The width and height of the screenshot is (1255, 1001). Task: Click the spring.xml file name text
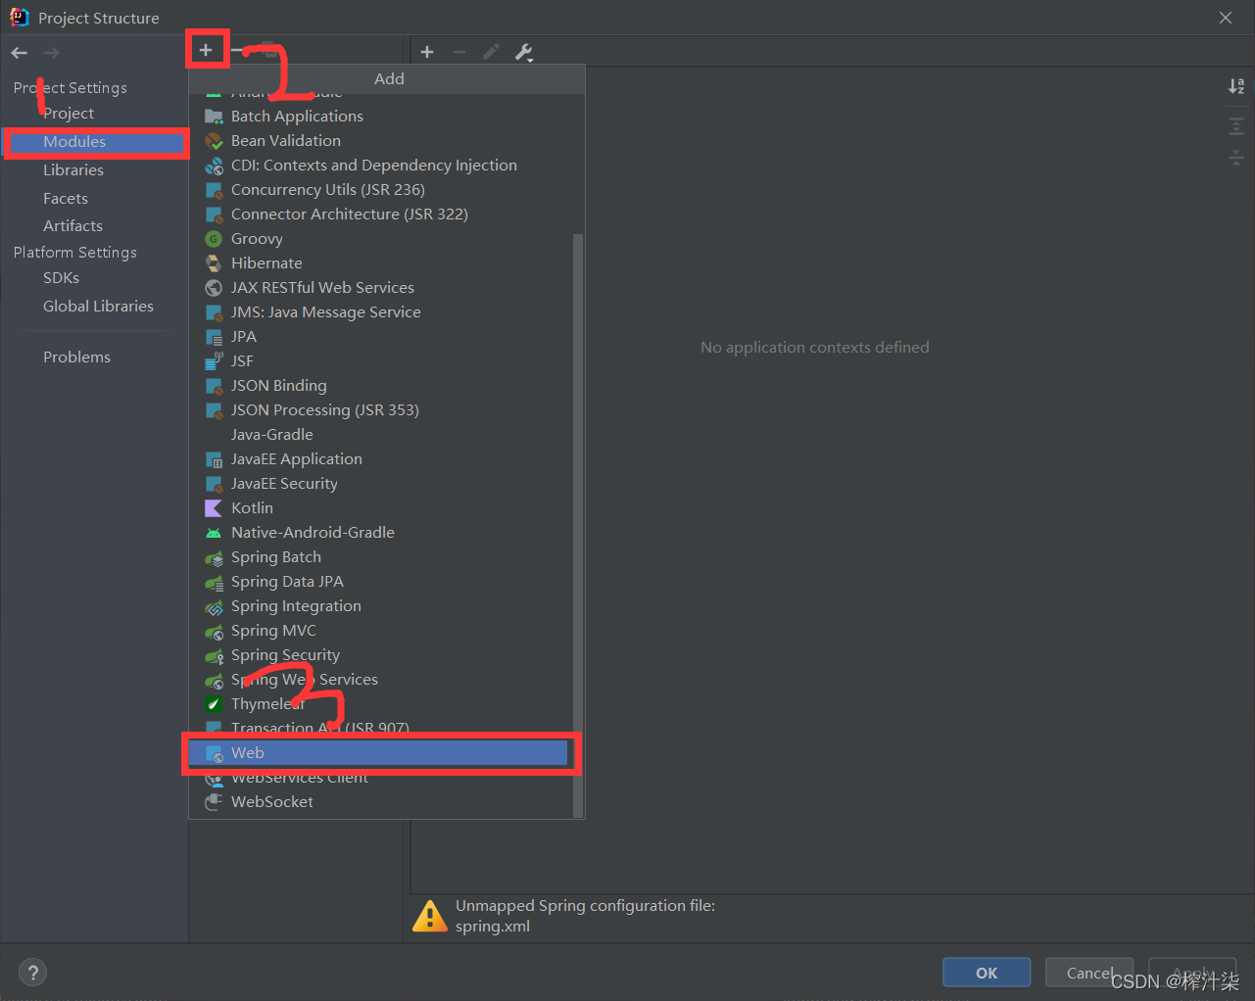[x=493, y=927]
